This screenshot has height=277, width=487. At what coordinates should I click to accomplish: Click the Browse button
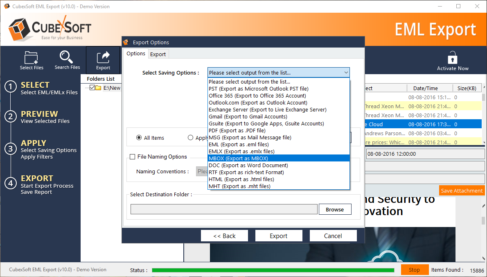pyautogui.click(x=335, y=209)
